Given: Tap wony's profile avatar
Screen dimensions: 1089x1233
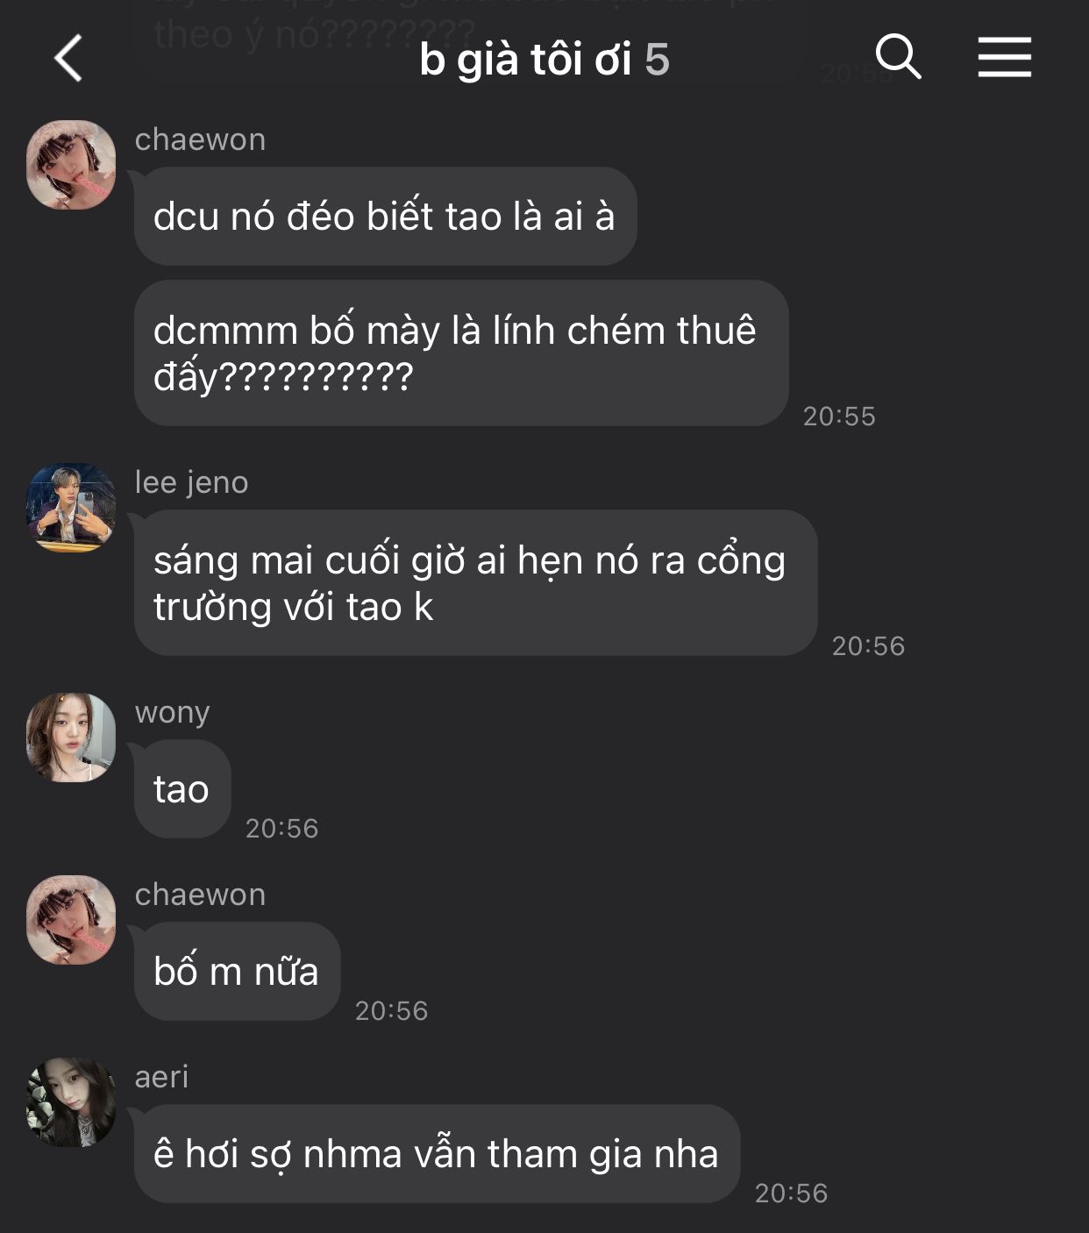Looking at the screenshot, I should pyautogui.click(x=71, y=738).
